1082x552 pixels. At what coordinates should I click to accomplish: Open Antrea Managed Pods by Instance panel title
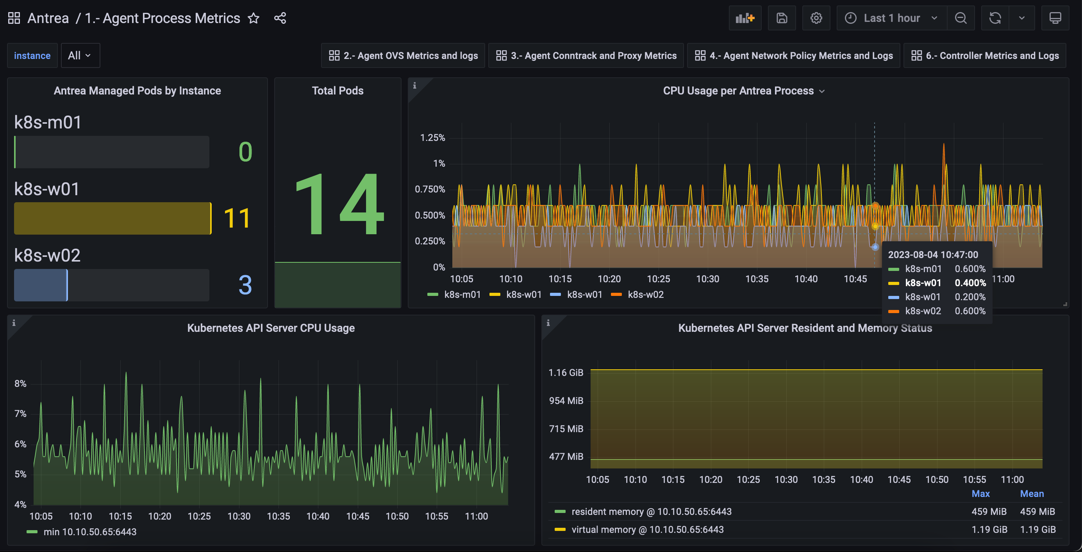point(137,91)
